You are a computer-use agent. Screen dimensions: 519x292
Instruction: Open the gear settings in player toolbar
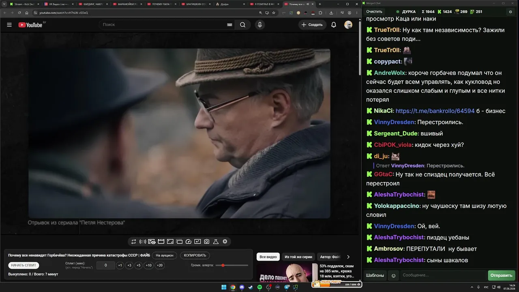pyautogui.click(x=225, y=242)
